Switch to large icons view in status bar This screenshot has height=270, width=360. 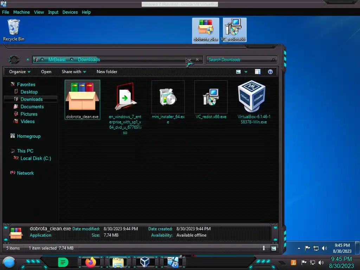274,248
